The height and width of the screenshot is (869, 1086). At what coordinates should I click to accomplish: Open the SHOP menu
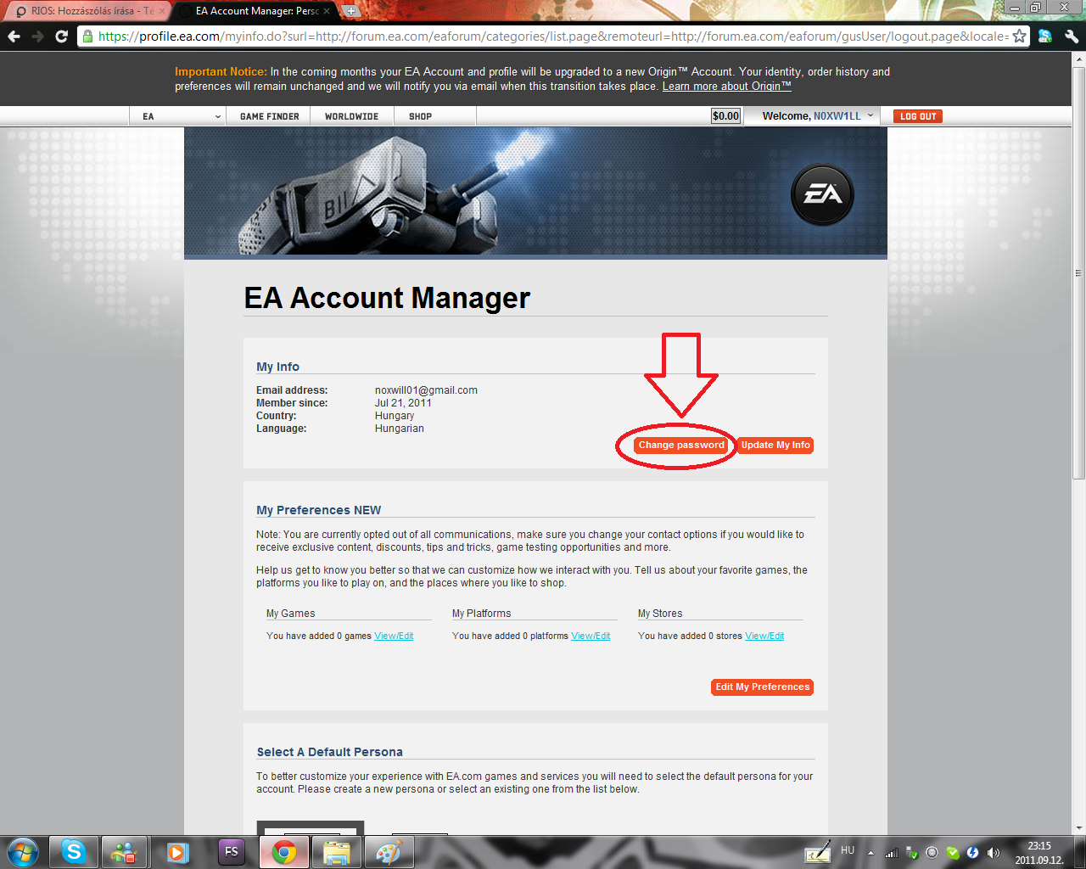421,116
